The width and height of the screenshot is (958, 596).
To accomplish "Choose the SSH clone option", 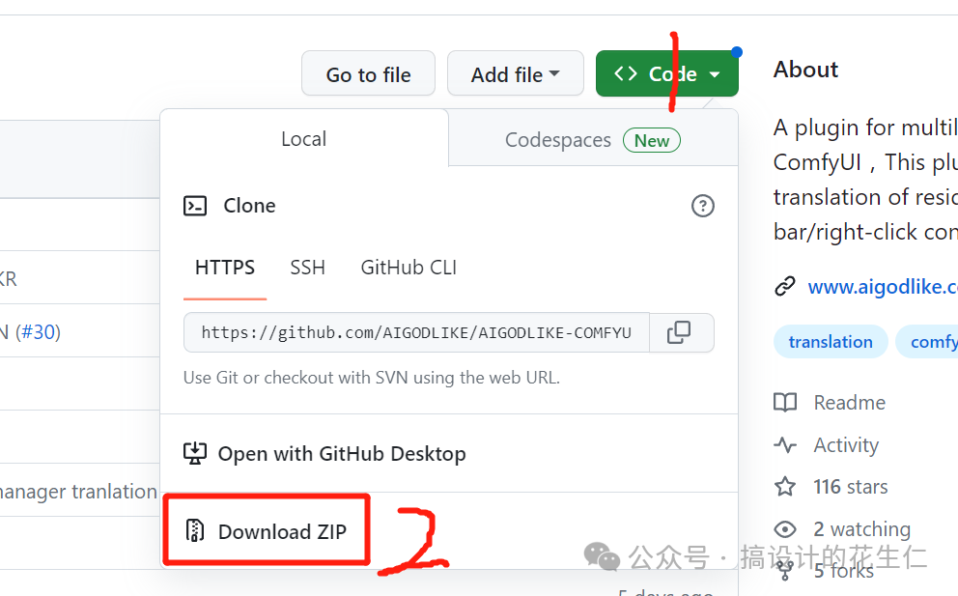I will tap(307, 268).
